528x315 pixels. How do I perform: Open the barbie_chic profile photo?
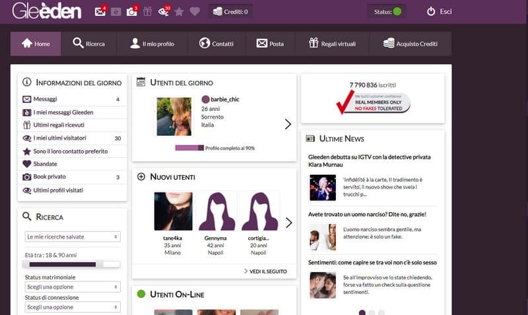(173, 117)
